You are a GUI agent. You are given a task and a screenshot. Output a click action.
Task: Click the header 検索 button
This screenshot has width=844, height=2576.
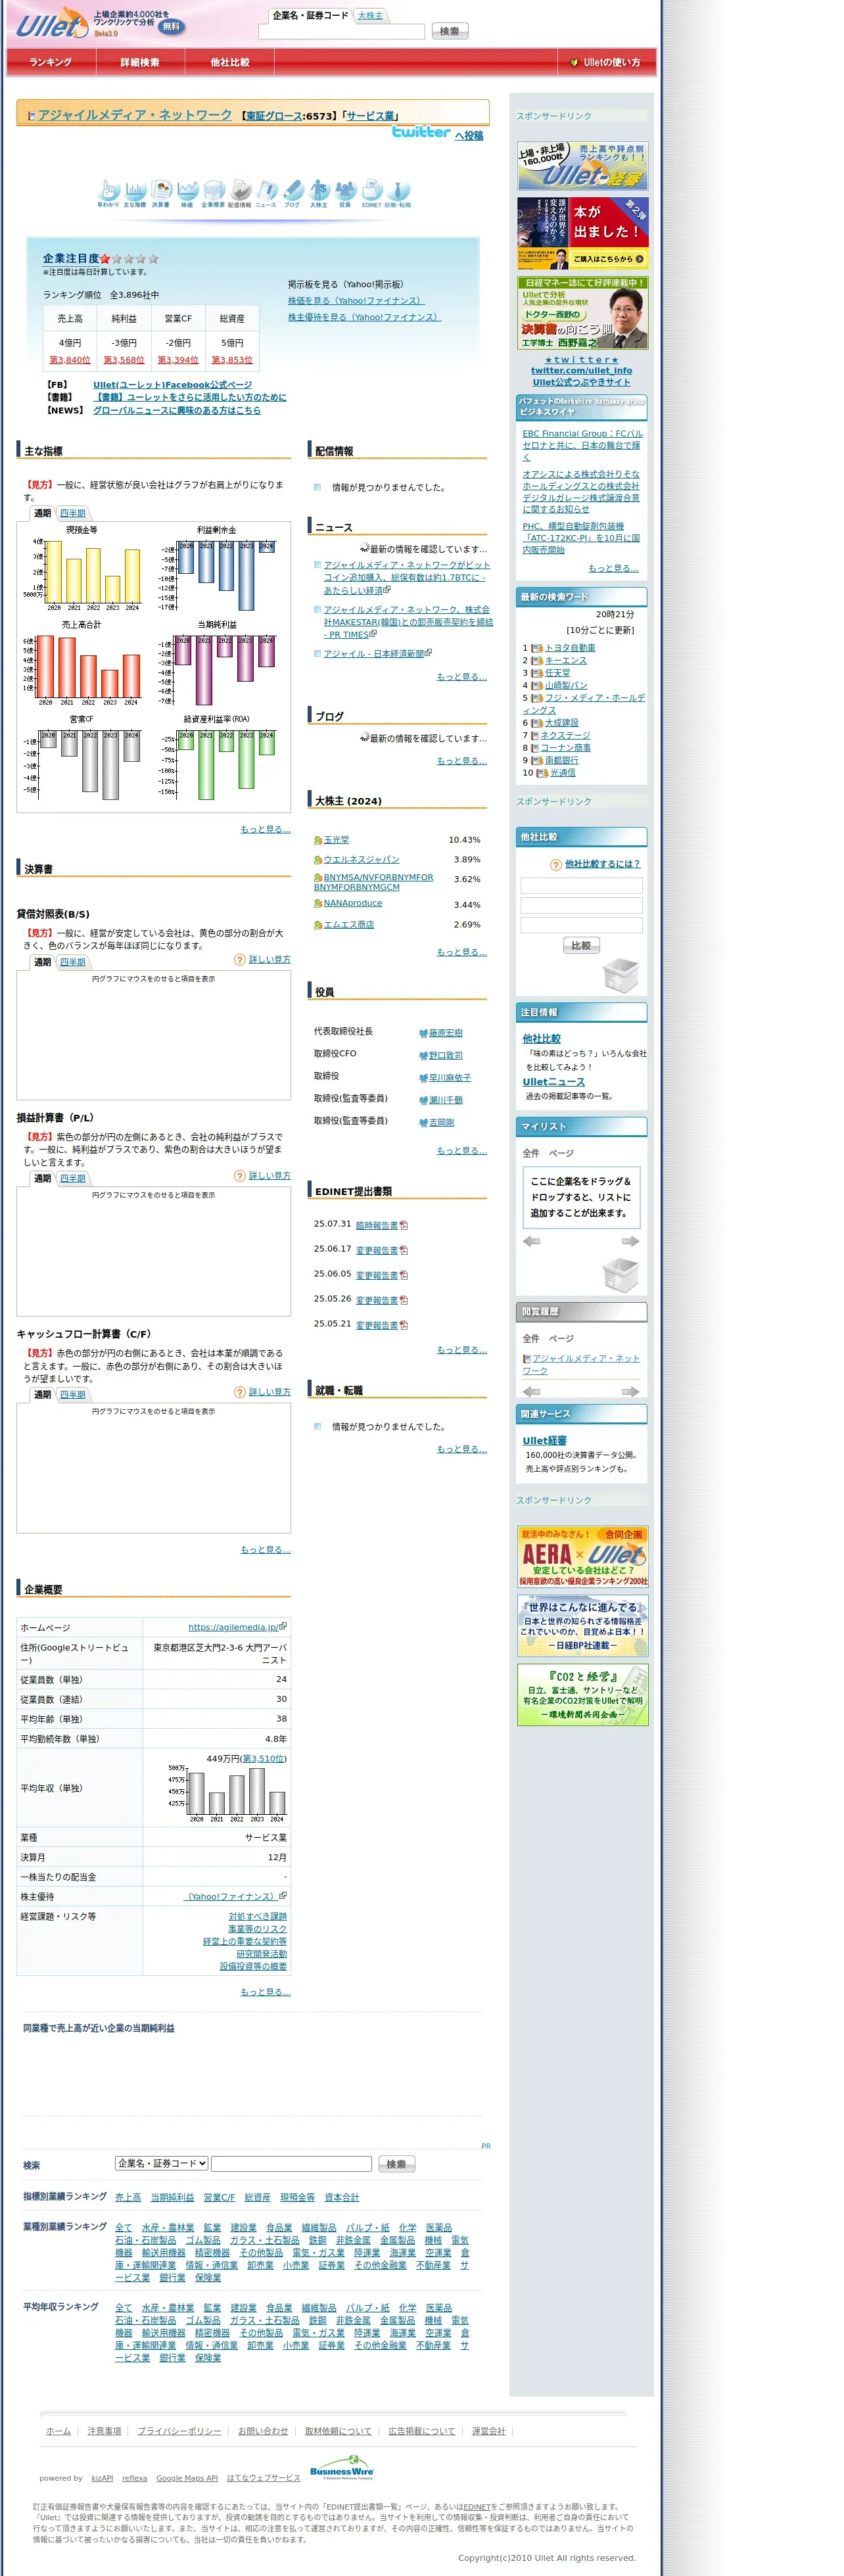[450, 31]
